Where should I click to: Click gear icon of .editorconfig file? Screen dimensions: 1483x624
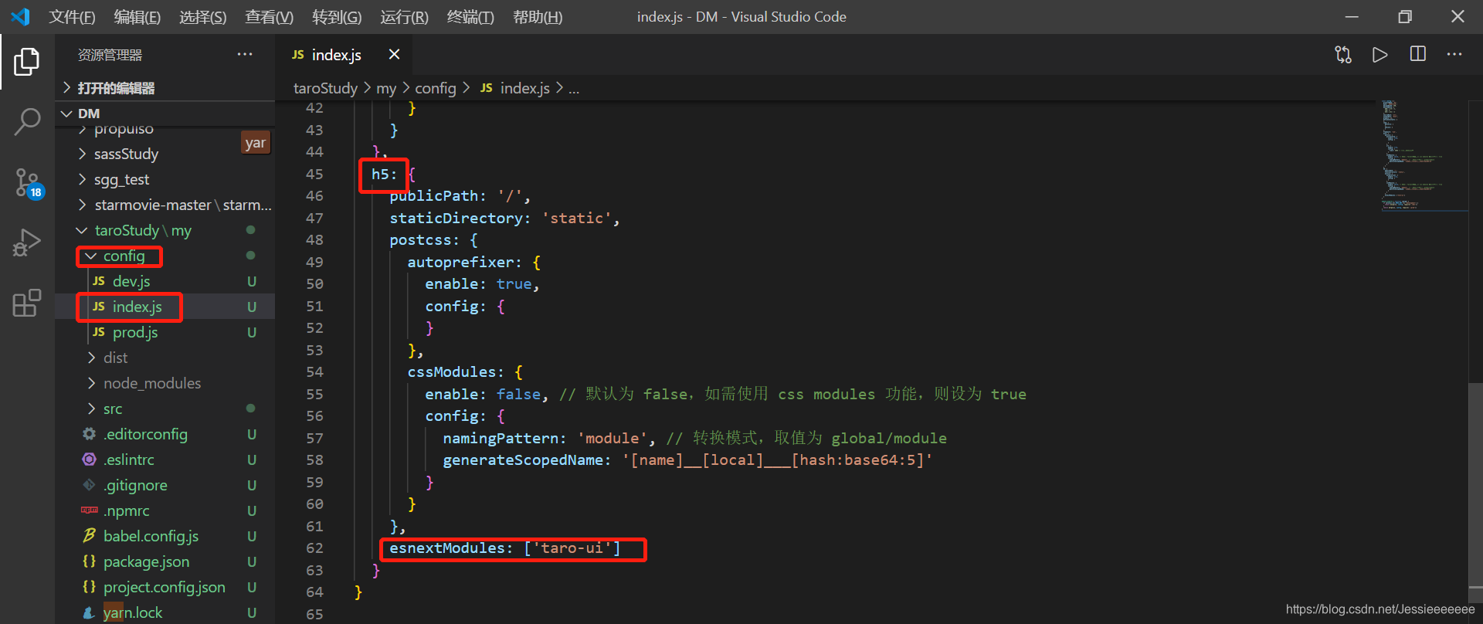pyautogui.click(x=90, y=434)
